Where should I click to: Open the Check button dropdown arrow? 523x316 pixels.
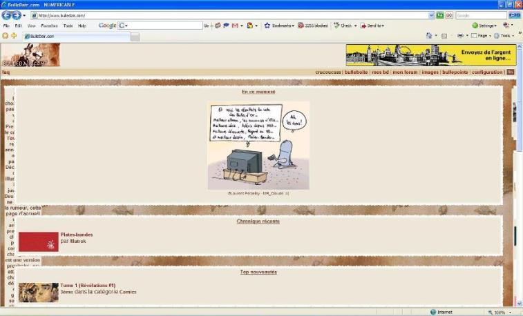coord(355,26)
